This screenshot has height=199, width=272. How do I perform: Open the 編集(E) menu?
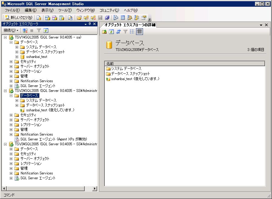pos(31,10)
